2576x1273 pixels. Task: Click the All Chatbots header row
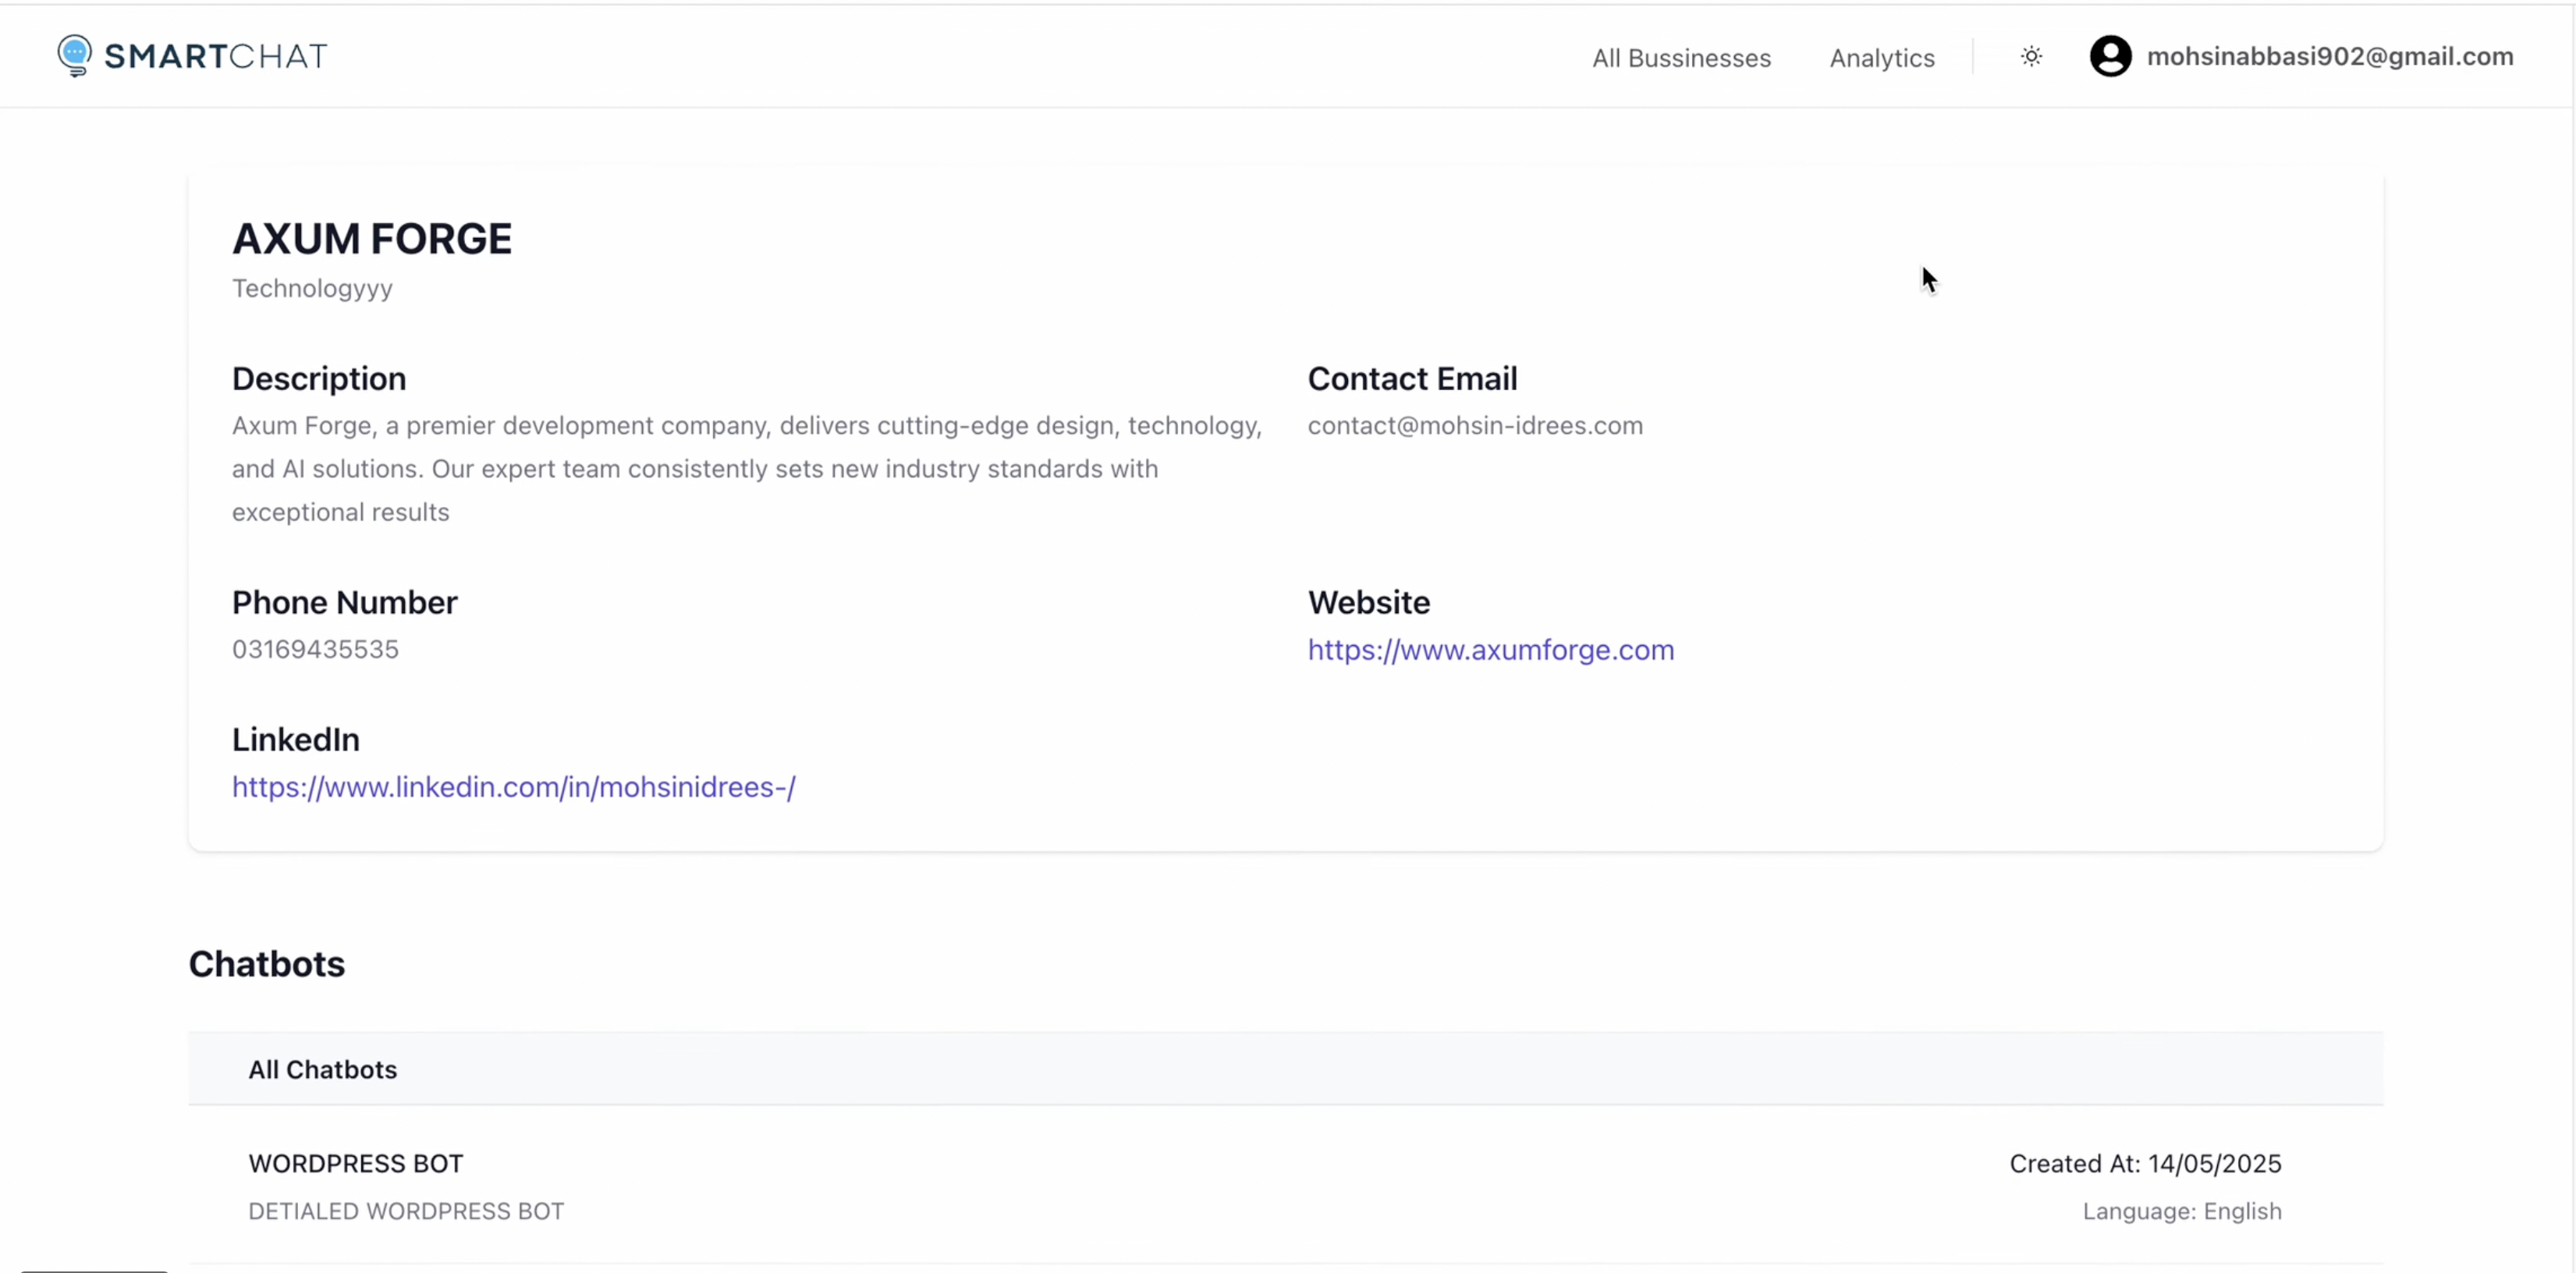322,1069
